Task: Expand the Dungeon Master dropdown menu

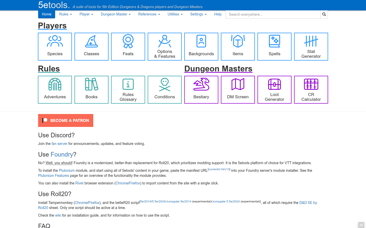Action: click(116, 14)
